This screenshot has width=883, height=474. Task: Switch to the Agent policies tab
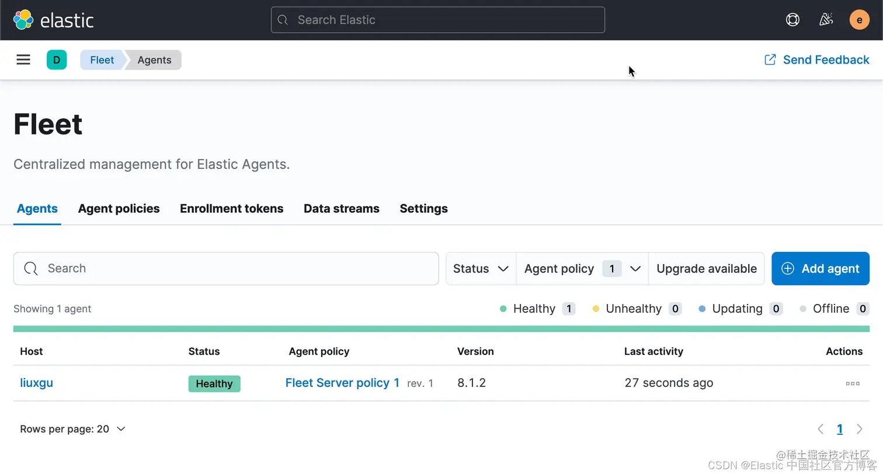tap(119, 209)
